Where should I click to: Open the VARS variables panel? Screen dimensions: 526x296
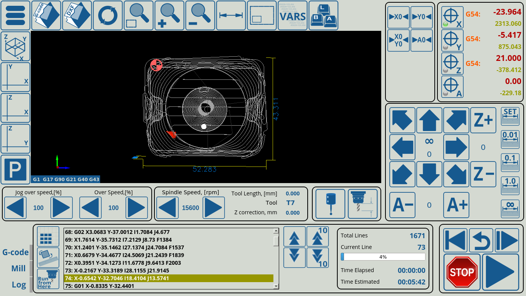(x=292, y=15)
